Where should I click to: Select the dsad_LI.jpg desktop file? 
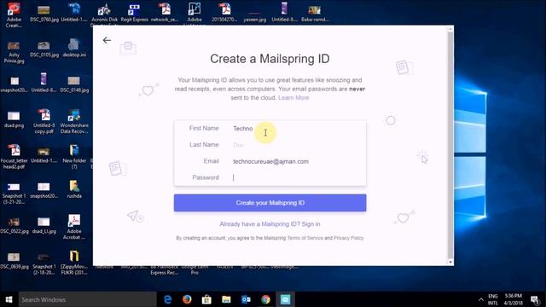point(44,225)
